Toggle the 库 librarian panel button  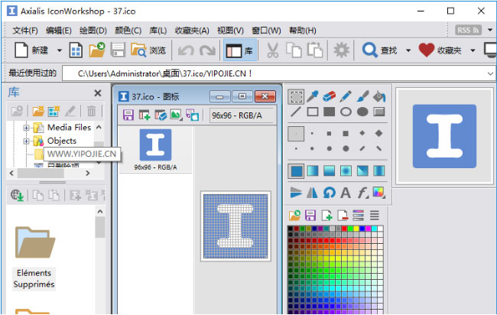(x=240, y=50)
